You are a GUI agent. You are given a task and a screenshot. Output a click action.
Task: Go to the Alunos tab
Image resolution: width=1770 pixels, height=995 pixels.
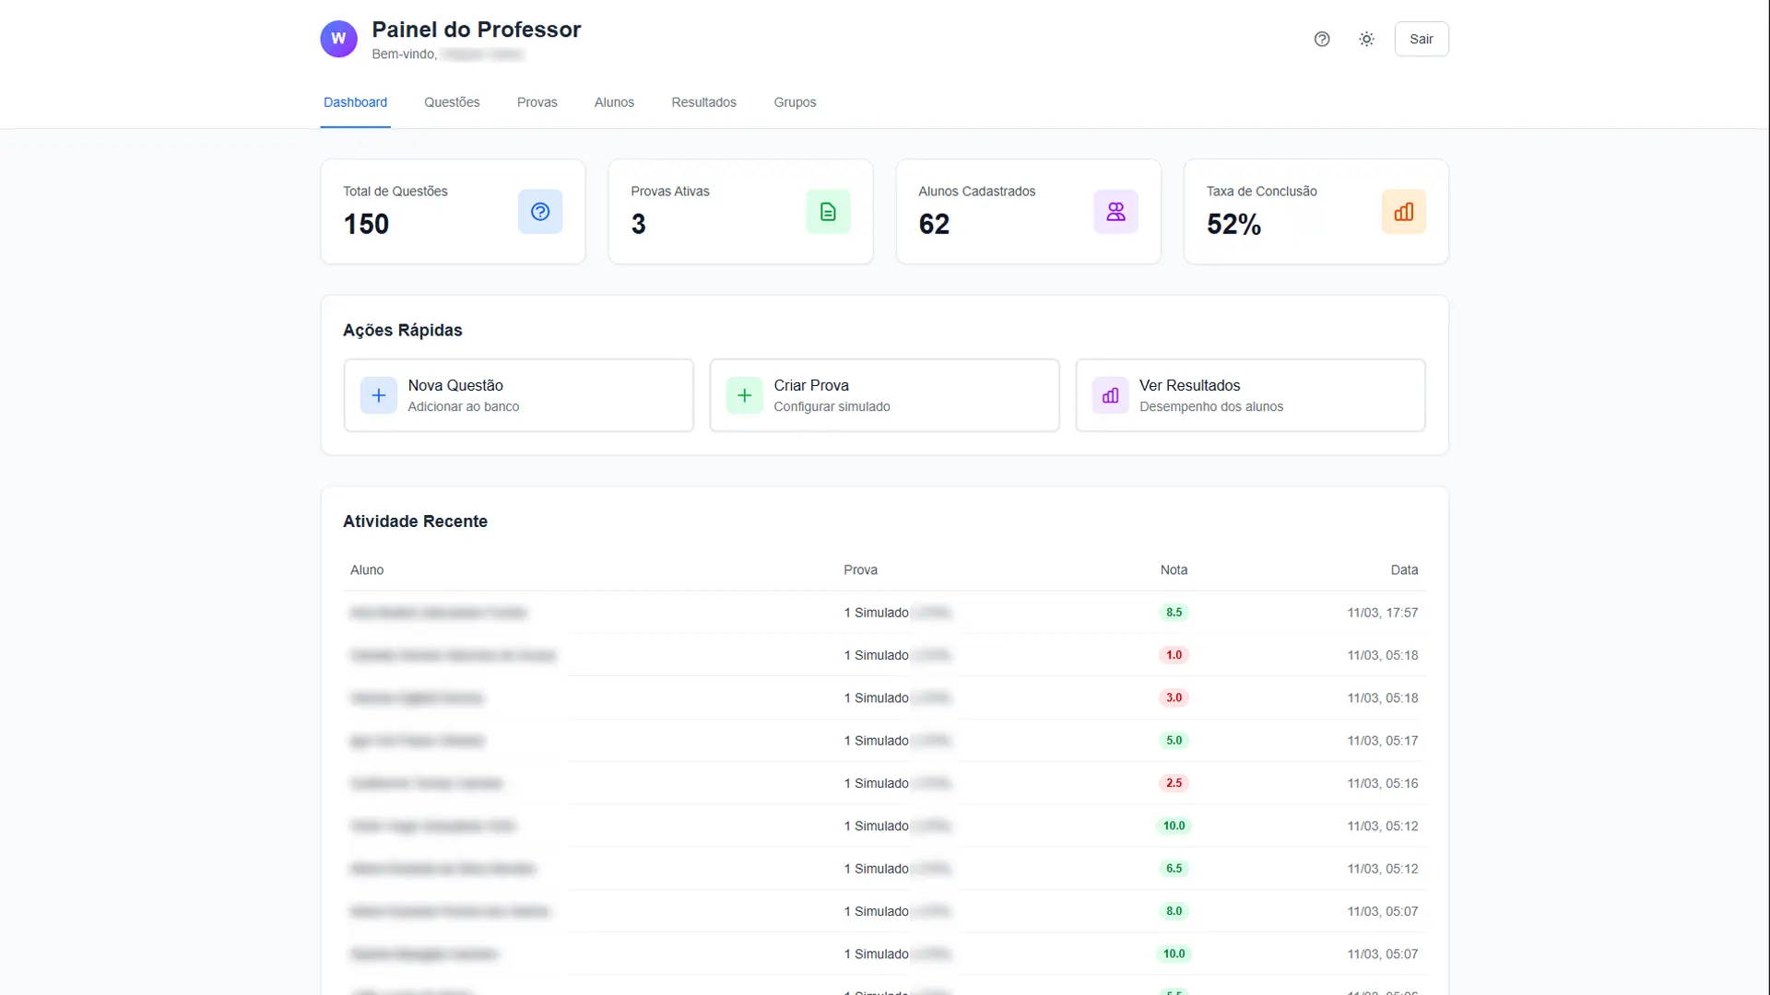614,102
